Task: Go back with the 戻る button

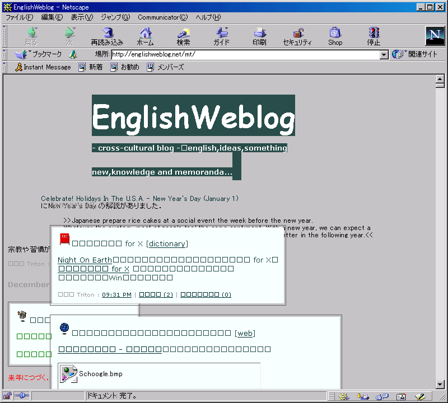Action: tap(31, 36)
